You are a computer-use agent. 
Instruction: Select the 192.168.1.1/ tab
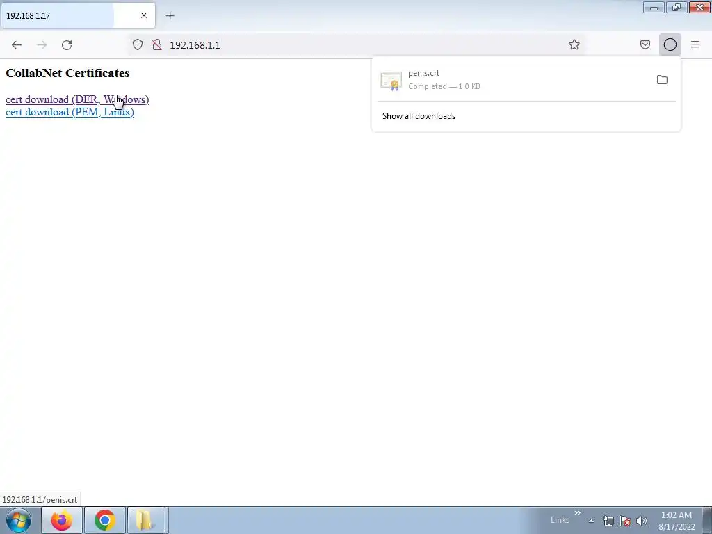(78, 15)
